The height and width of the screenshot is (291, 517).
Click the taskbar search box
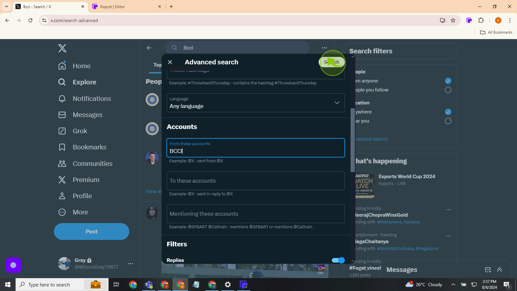coord(62,285)
